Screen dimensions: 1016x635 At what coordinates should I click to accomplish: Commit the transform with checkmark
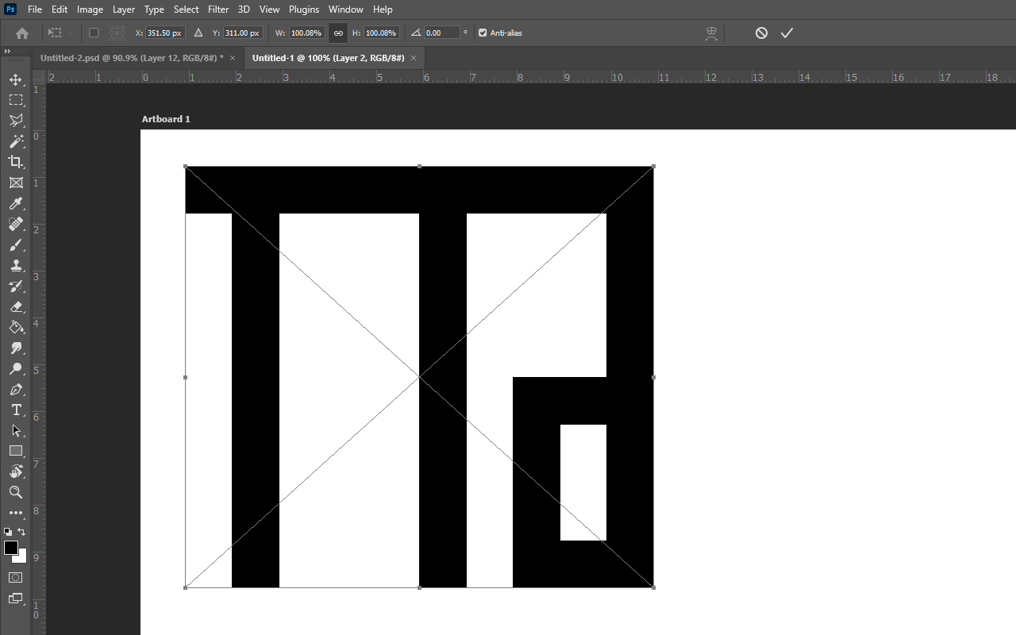click(x=787, y=33)
